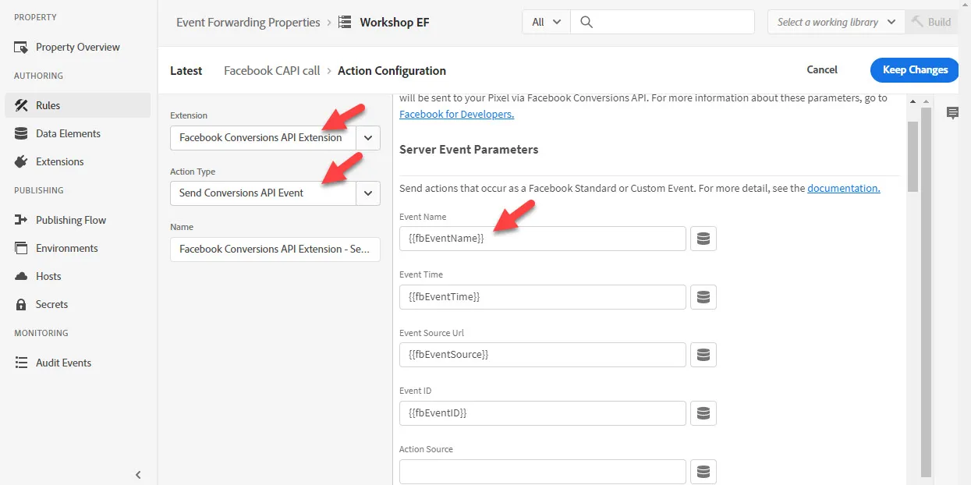Open the All filter dropdown
This screenshot has width=971, height=485.
(x=546, y=22)
